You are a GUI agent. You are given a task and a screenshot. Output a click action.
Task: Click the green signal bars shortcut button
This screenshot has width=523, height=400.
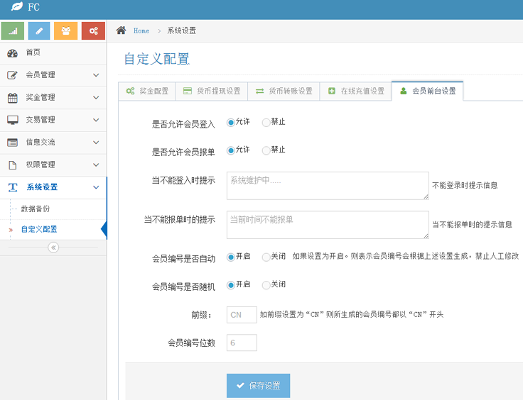13,31
